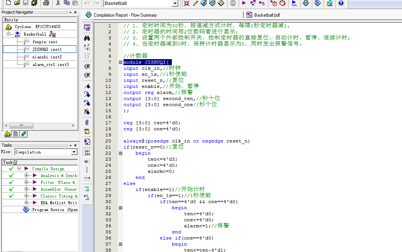The width and height of the screenshot is (402, 252).
Task: Clear all bookmarks red X flag icon
Action: pos(87,112)
